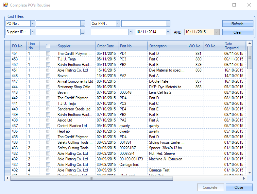Tick checkbox for PO 454 row
Screen dimensions: 257x194
click(x=48, y=54)
